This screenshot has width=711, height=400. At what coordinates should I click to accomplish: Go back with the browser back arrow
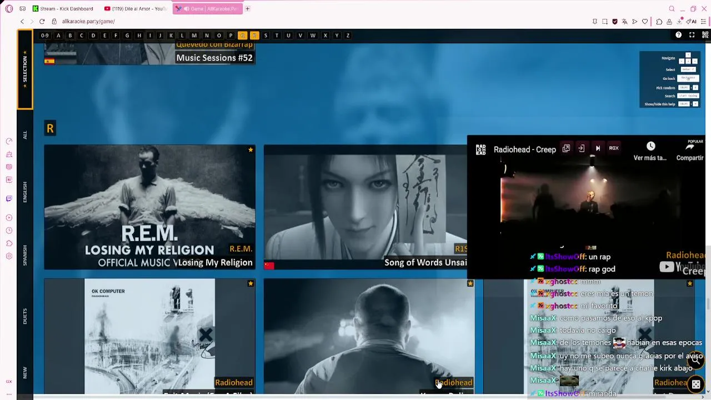click(22, 21)
